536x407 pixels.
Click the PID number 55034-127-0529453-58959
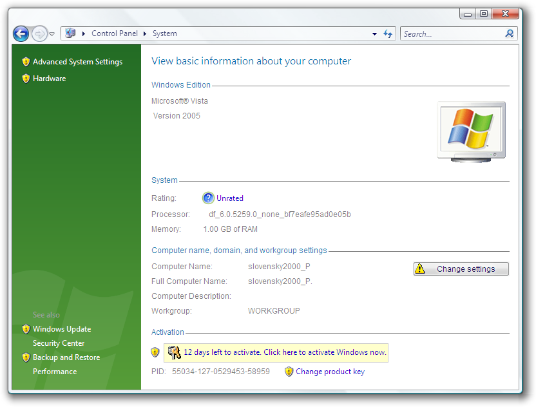click(221, 372)
